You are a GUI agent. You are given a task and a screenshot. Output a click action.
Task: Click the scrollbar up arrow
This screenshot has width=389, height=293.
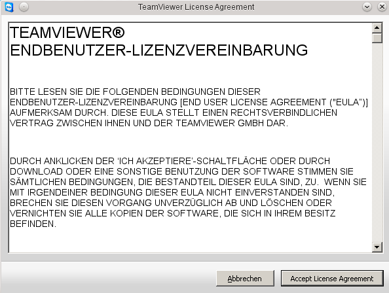pos(377,27)
